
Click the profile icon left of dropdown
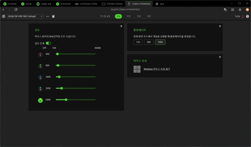coord(4,16)
